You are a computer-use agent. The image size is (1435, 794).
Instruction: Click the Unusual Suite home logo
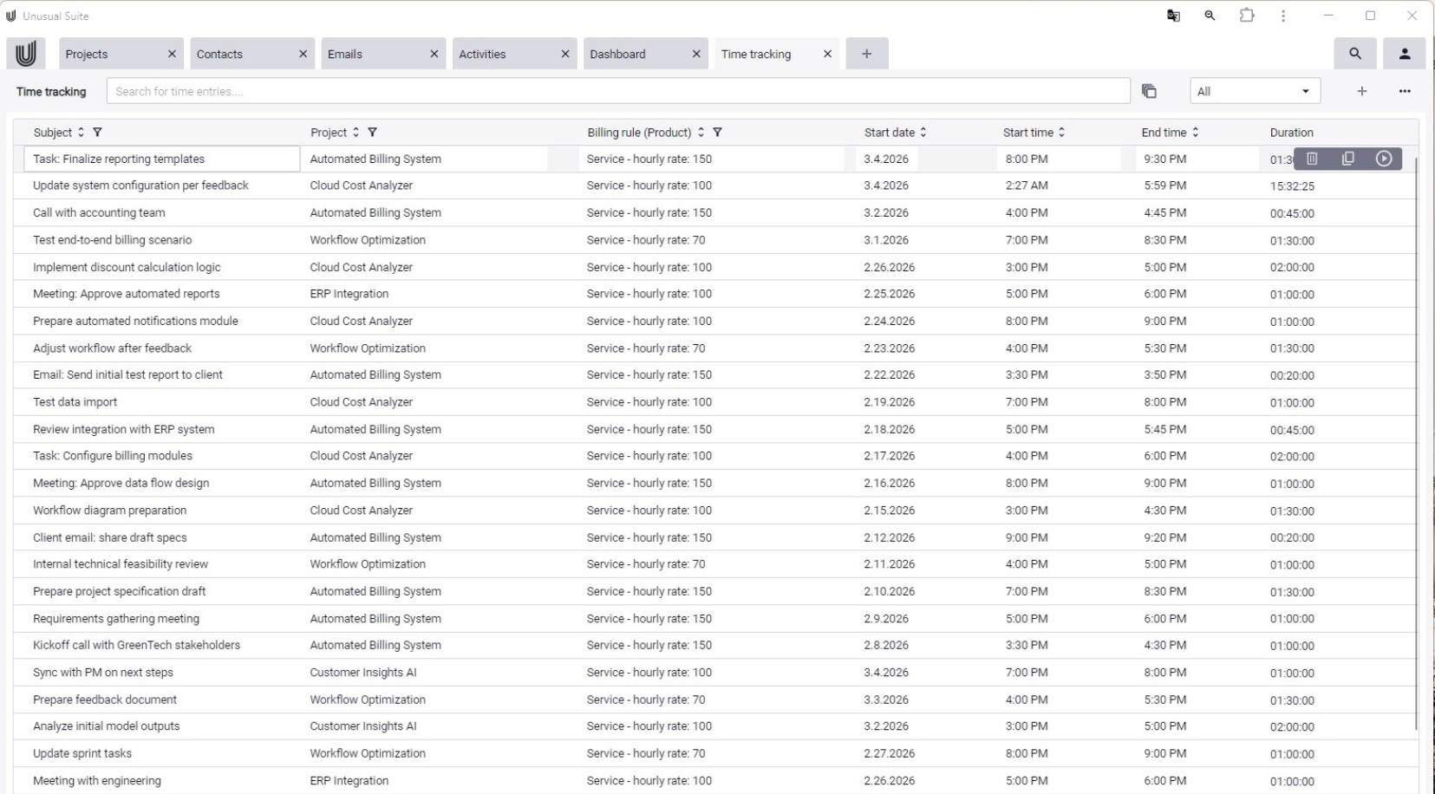coord(26,54)
